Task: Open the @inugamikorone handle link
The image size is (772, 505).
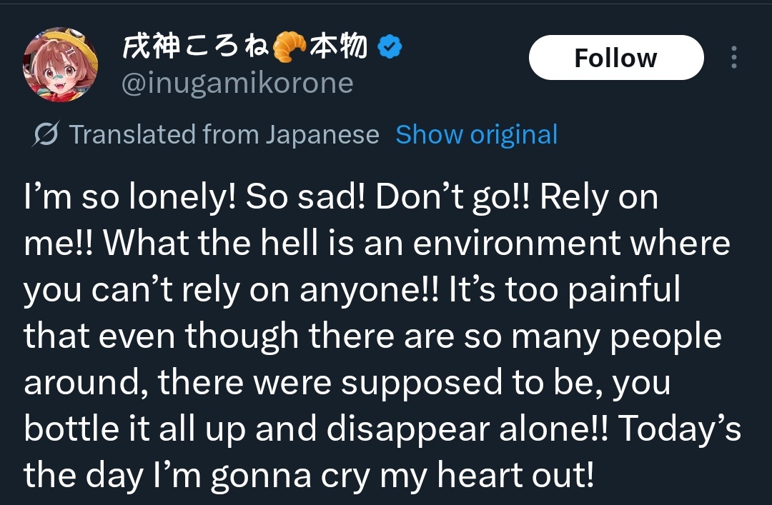Action: pyautogui.click(x=238, y=84)
